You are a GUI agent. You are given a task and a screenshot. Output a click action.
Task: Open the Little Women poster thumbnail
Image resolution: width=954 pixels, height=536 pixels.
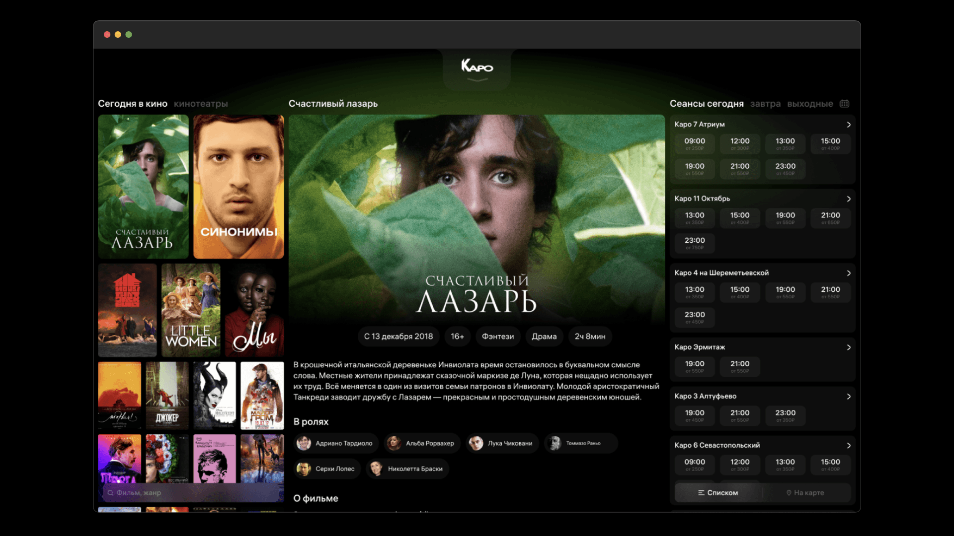point(191,310)
